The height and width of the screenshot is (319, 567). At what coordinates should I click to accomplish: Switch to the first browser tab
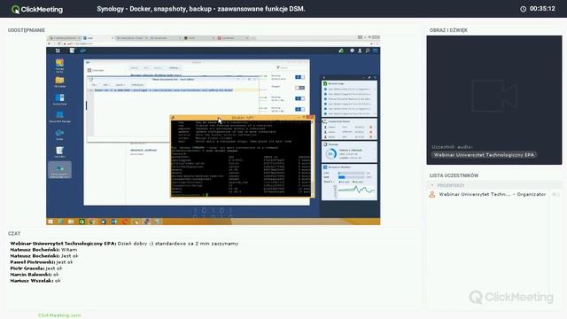click(x=65, y=38)
